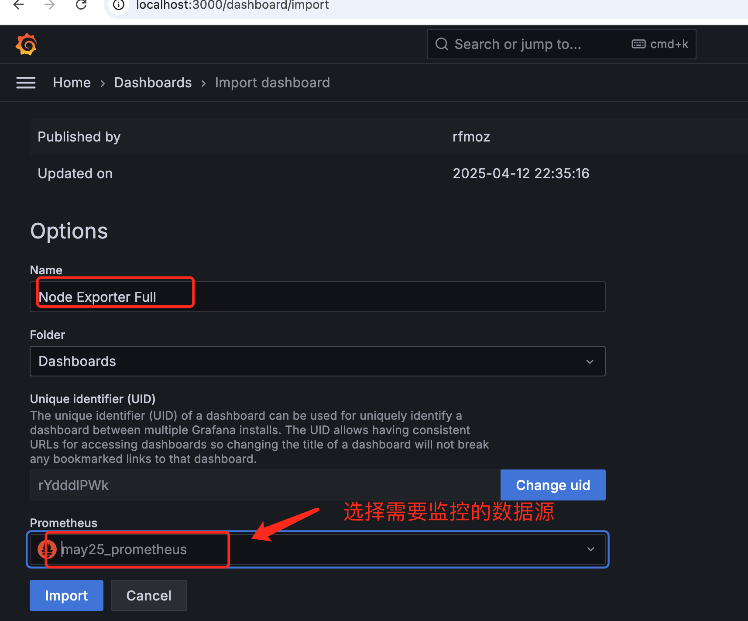This screenshot has height=621, width=748.
Task: Select the updated date 2025-04-12 22:35:16
Action: click(521, 173)
